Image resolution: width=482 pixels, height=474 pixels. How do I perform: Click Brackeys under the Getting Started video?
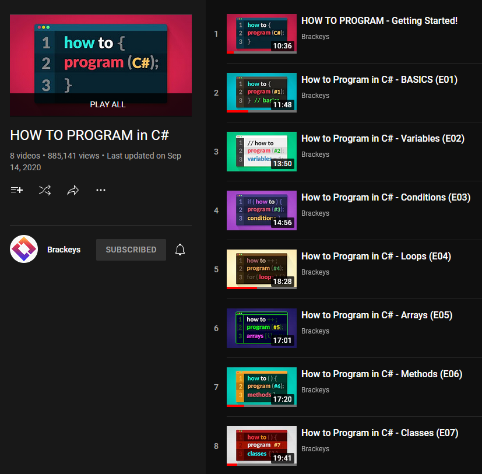[315, 37]
